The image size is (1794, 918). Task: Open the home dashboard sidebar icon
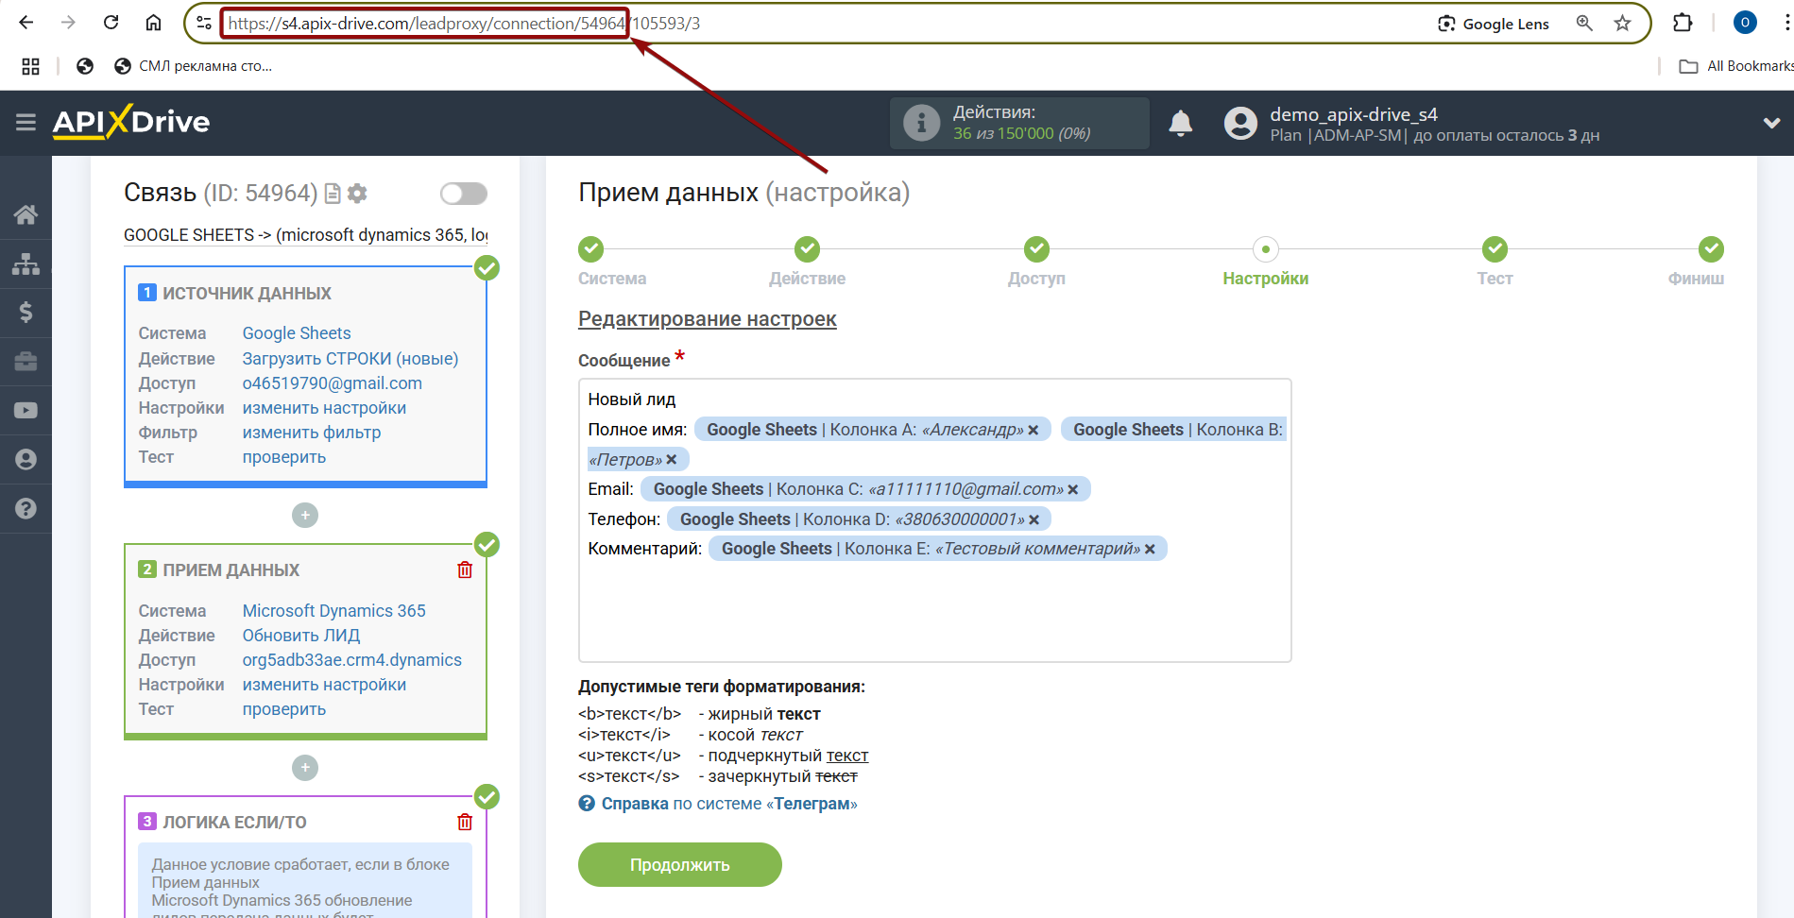coord(26,214)
